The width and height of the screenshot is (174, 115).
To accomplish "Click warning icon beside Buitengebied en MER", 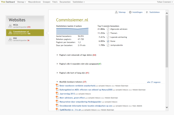I will [57, 89].
